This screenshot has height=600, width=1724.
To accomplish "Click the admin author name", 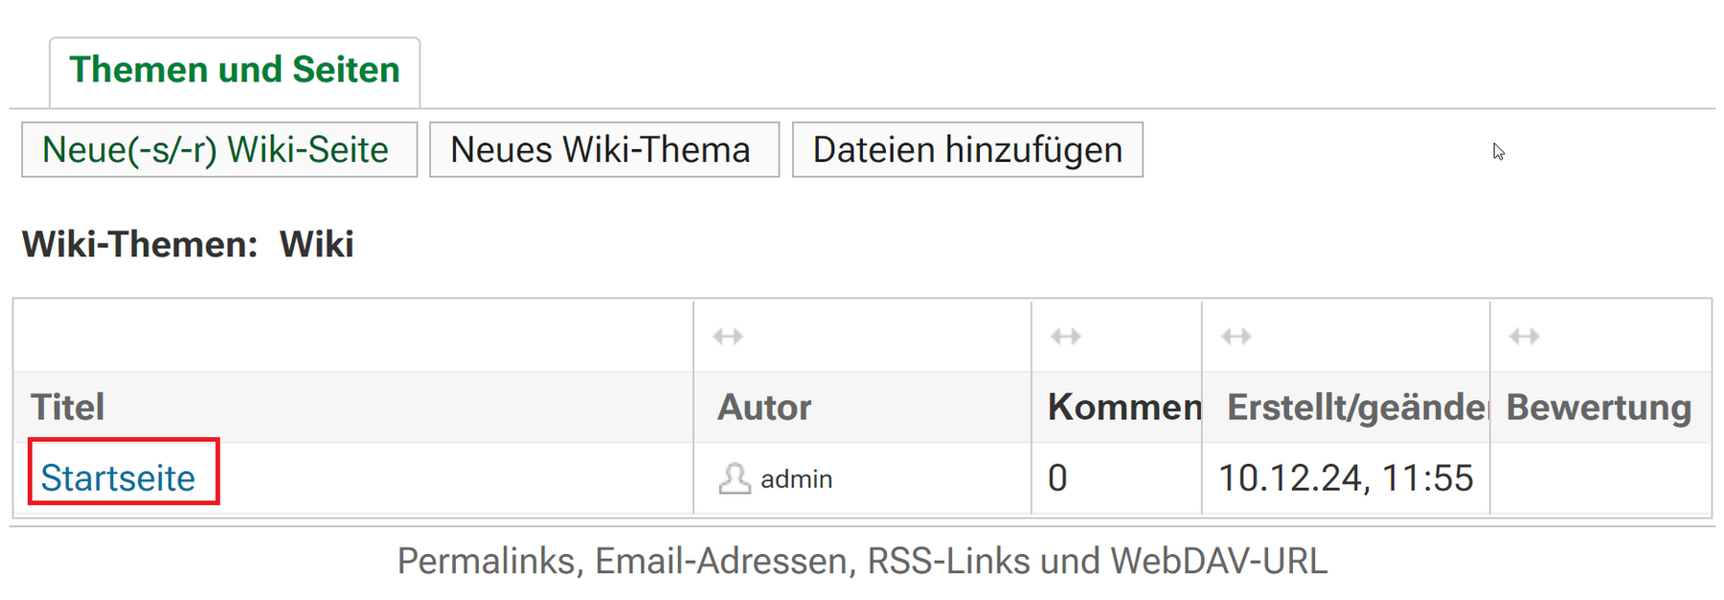I will (x=796, y=478).
